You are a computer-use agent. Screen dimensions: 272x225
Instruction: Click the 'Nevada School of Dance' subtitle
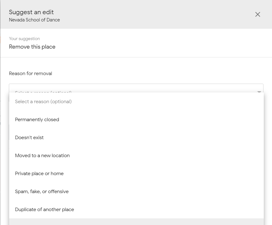coord(34,20)
